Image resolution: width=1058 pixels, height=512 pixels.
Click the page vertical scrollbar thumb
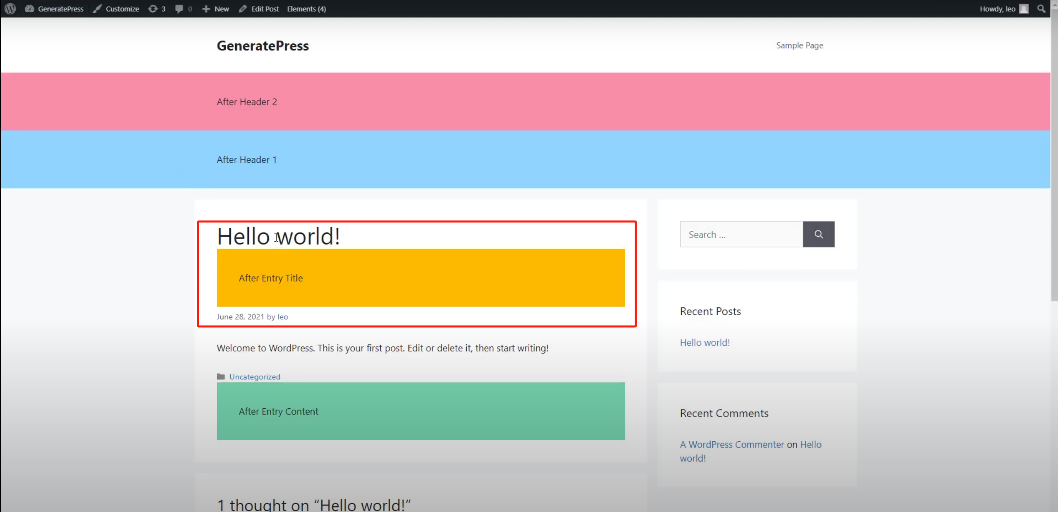click(1054, 157)
